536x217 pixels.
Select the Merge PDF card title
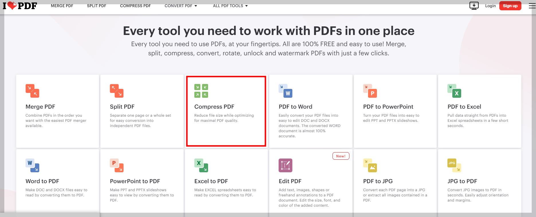40,107
